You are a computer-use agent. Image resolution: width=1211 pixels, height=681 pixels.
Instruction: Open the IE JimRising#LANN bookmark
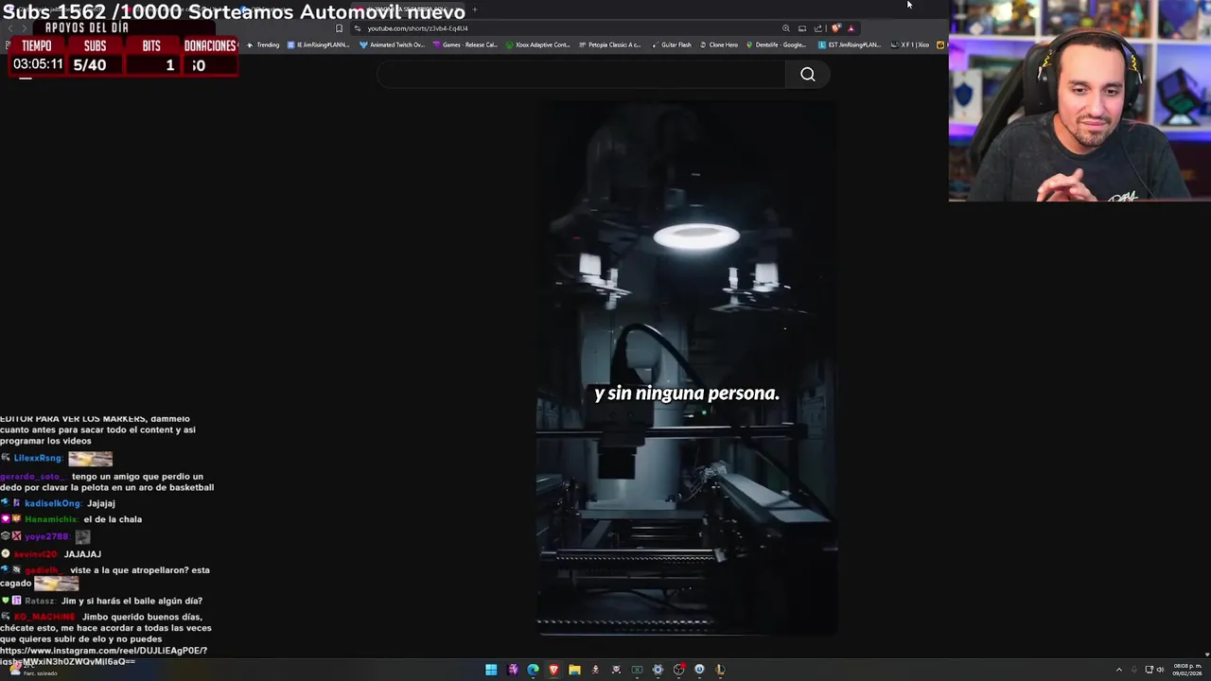click(317, 44)
